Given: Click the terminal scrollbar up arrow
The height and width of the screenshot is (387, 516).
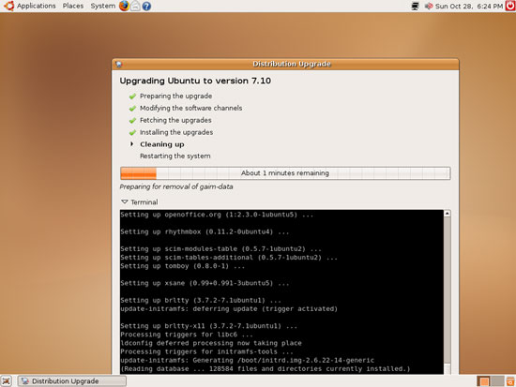Looking at the screenshot, I should (x=448, y=214).
